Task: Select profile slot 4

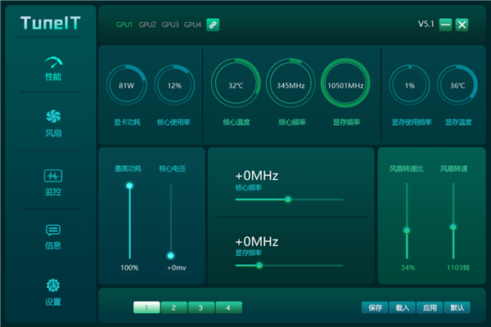Action: [228, 307]
